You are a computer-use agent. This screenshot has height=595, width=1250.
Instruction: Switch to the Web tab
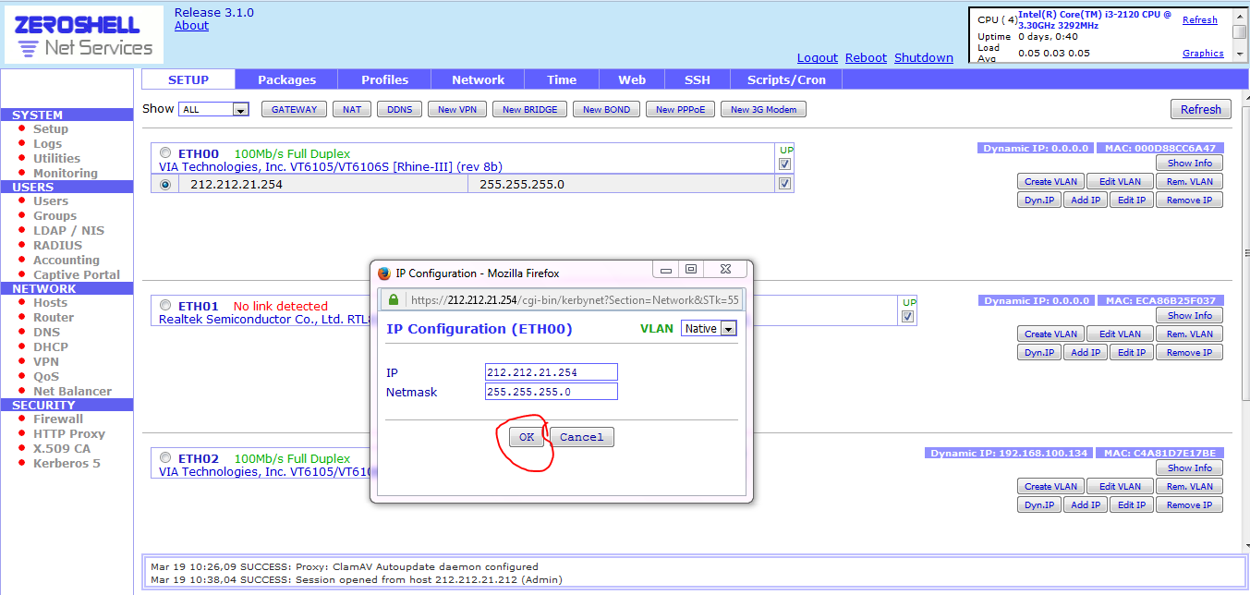632,79
